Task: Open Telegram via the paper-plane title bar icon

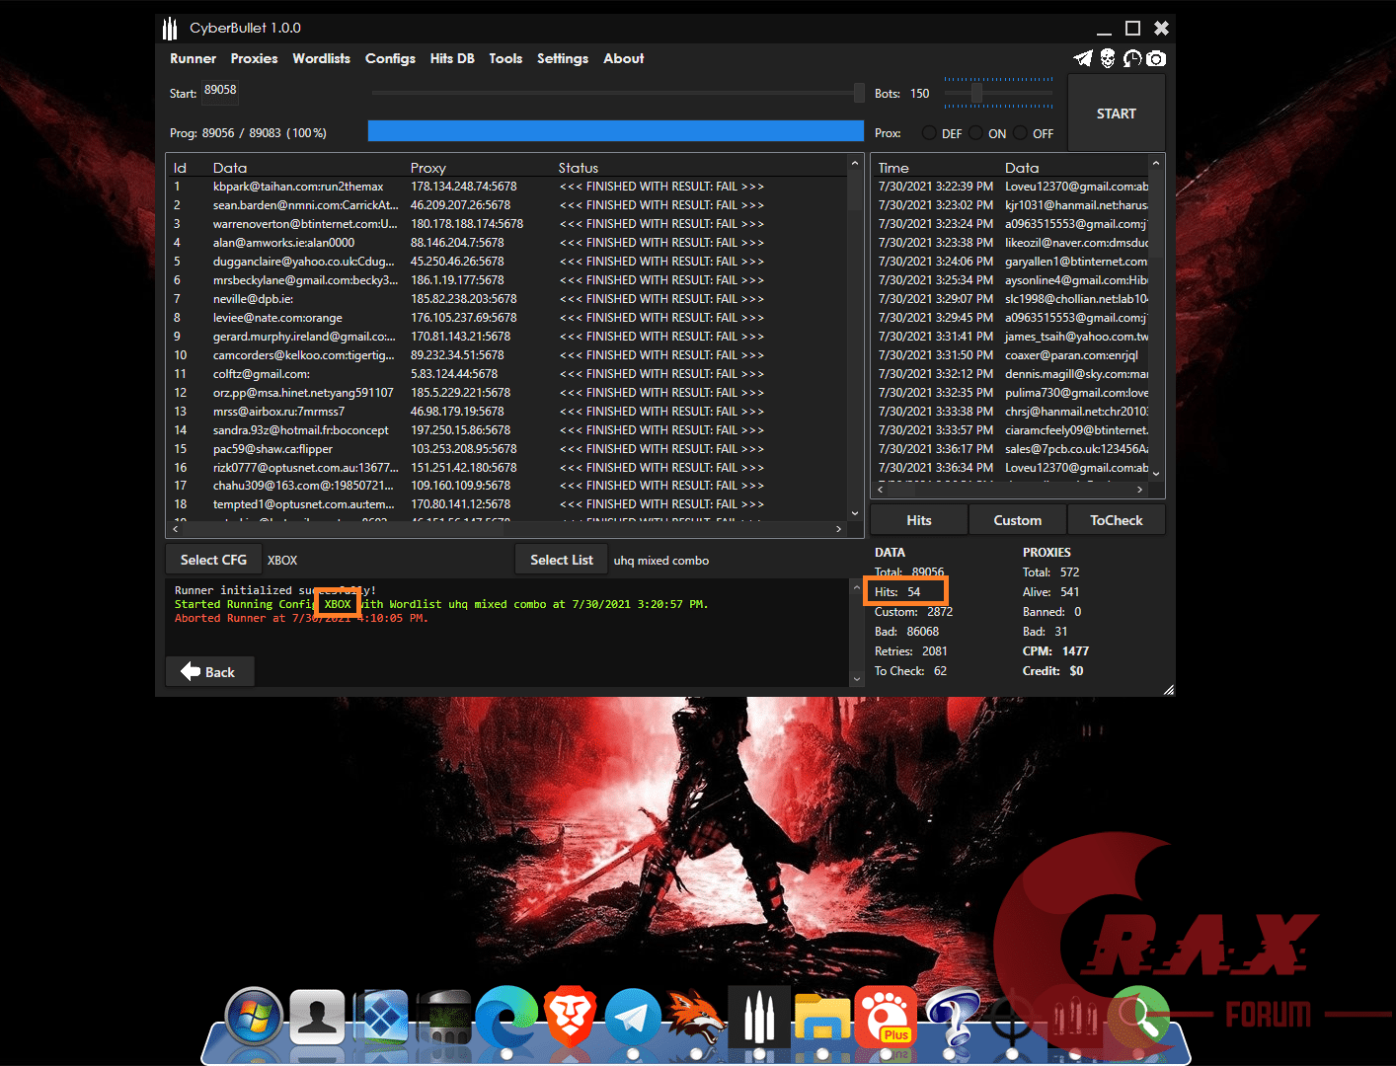Action: point(1082,58)
